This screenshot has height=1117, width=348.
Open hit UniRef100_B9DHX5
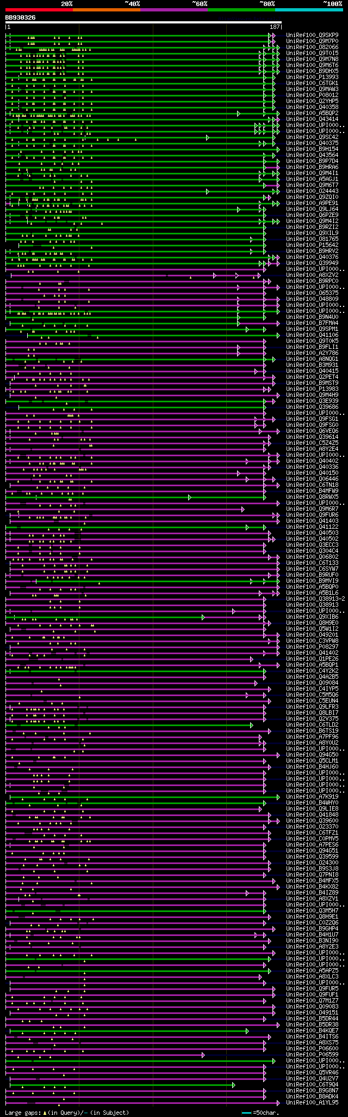pyautogui.click(x=312, y=71)
